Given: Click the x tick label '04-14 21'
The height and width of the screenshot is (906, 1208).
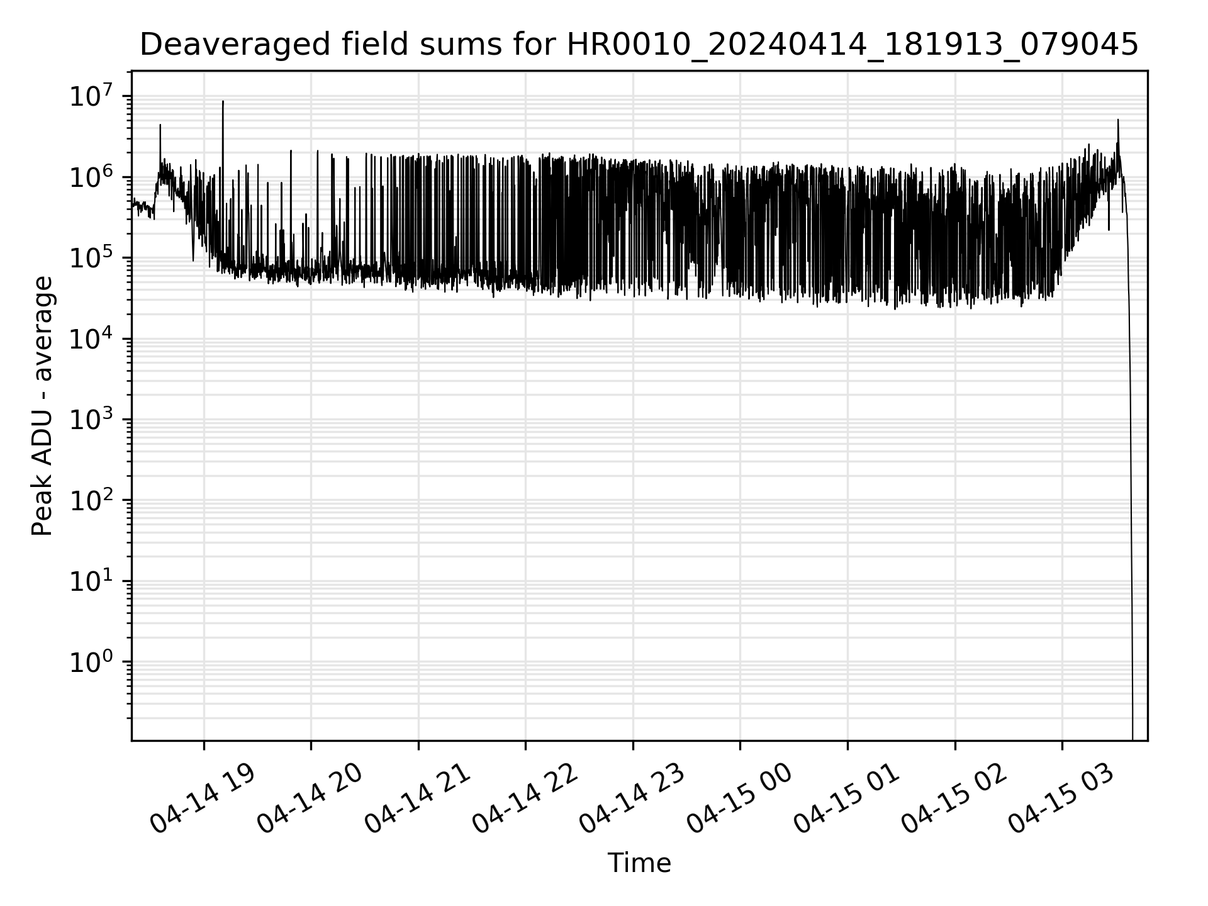Looking at the screenshot, I should [x=418, y=798].
